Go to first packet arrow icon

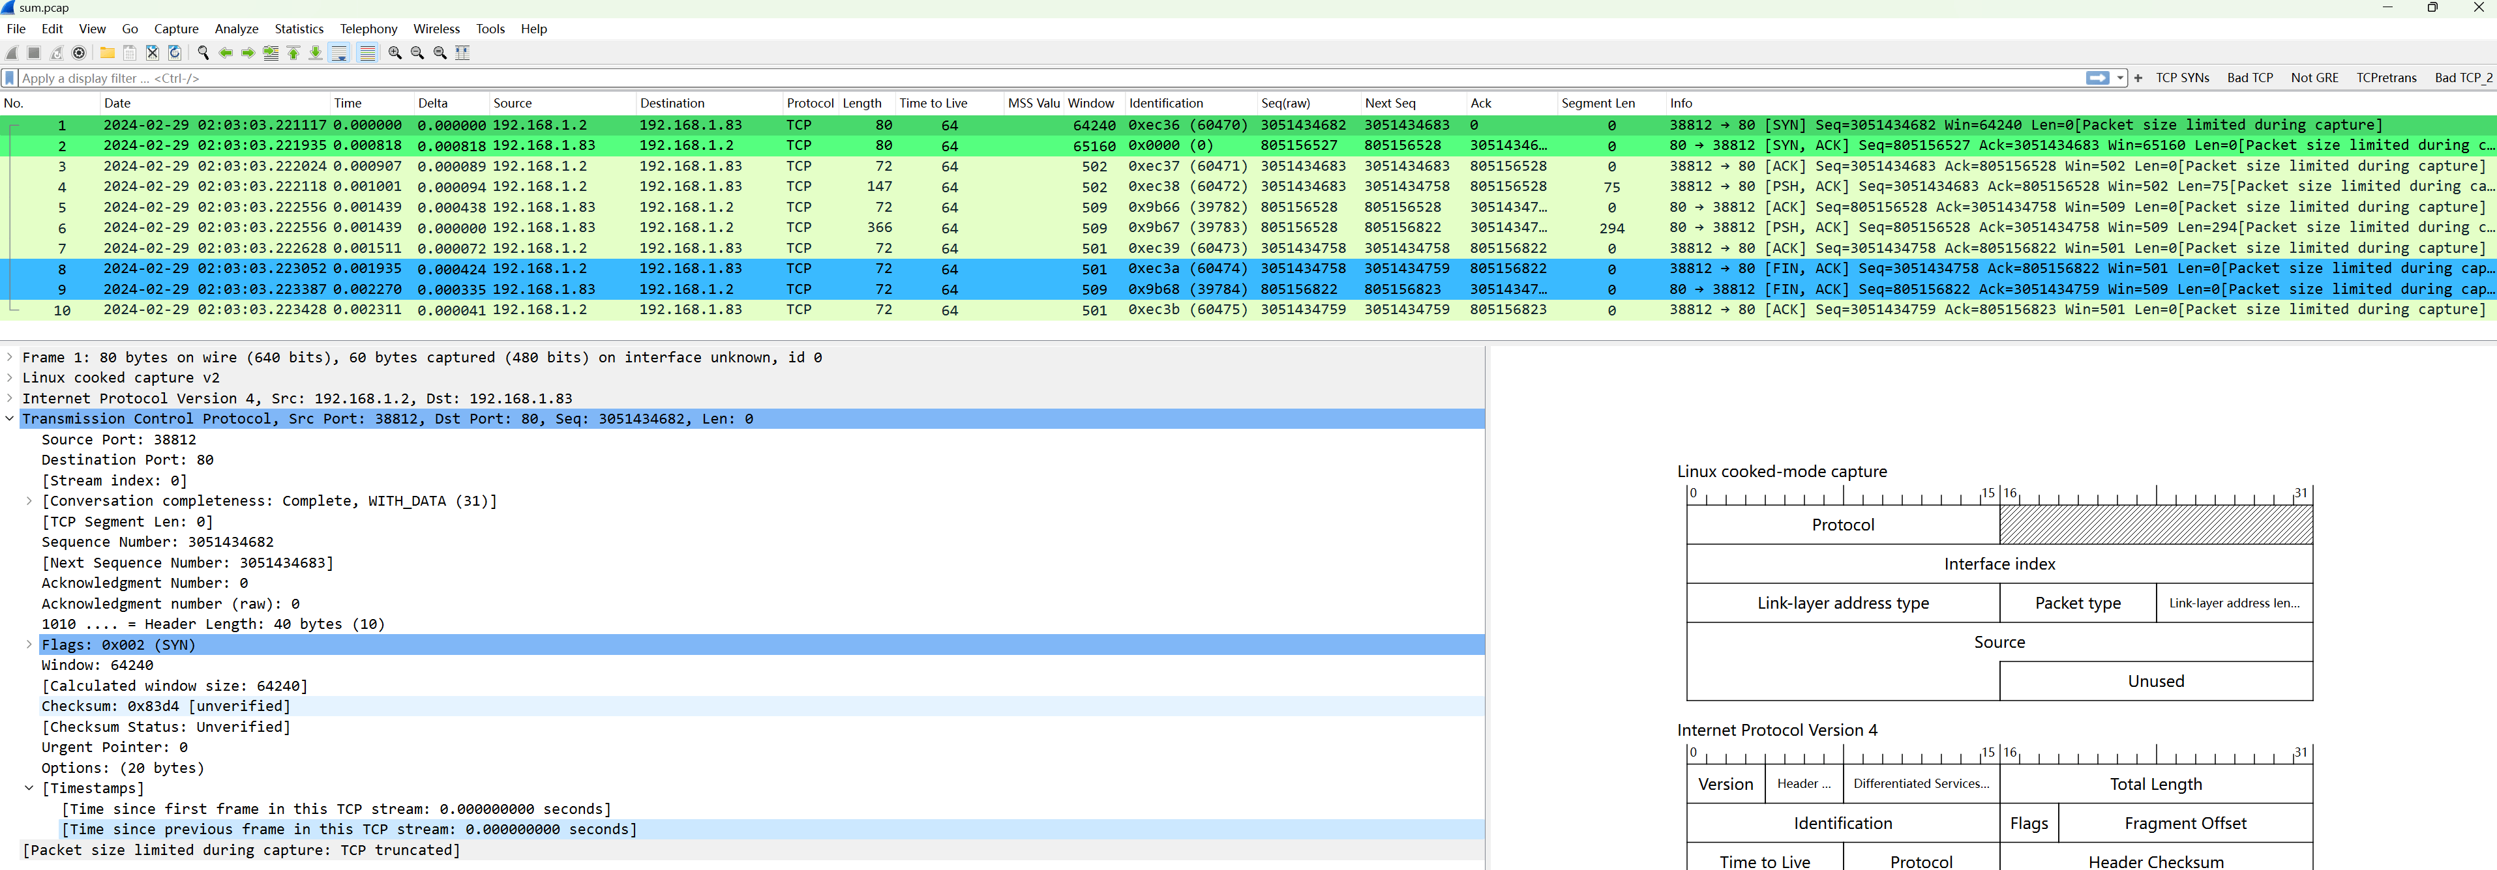[293, 52]
